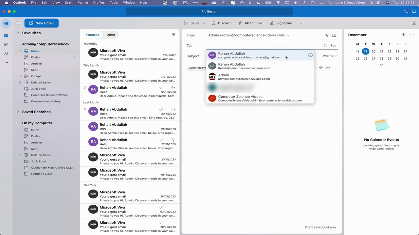Expand the Deleted Items folder under admin account
This screenshot has width=419, height=235.
pyautogui.click(x=20, y=82)
